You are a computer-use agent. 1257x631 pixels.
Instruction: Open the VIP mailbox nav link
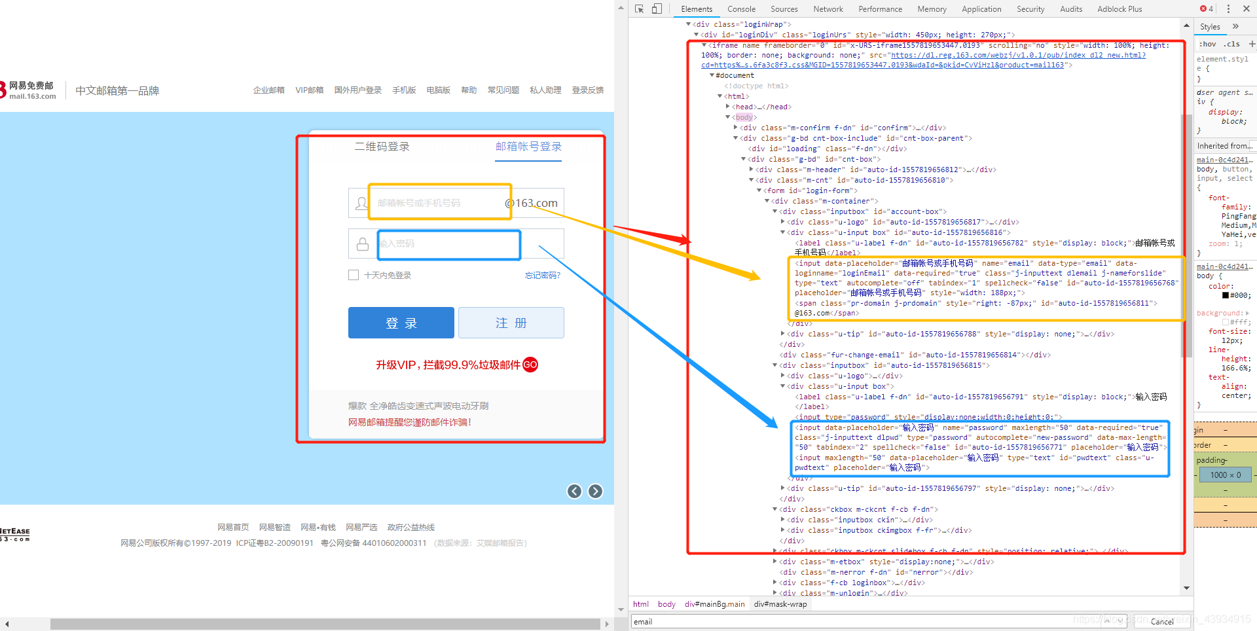click(x=309, y=90)
